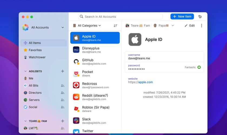The width and height of the screenshot is (227, 135).
Task: Click the Edit button
Action: coord(190,26)
